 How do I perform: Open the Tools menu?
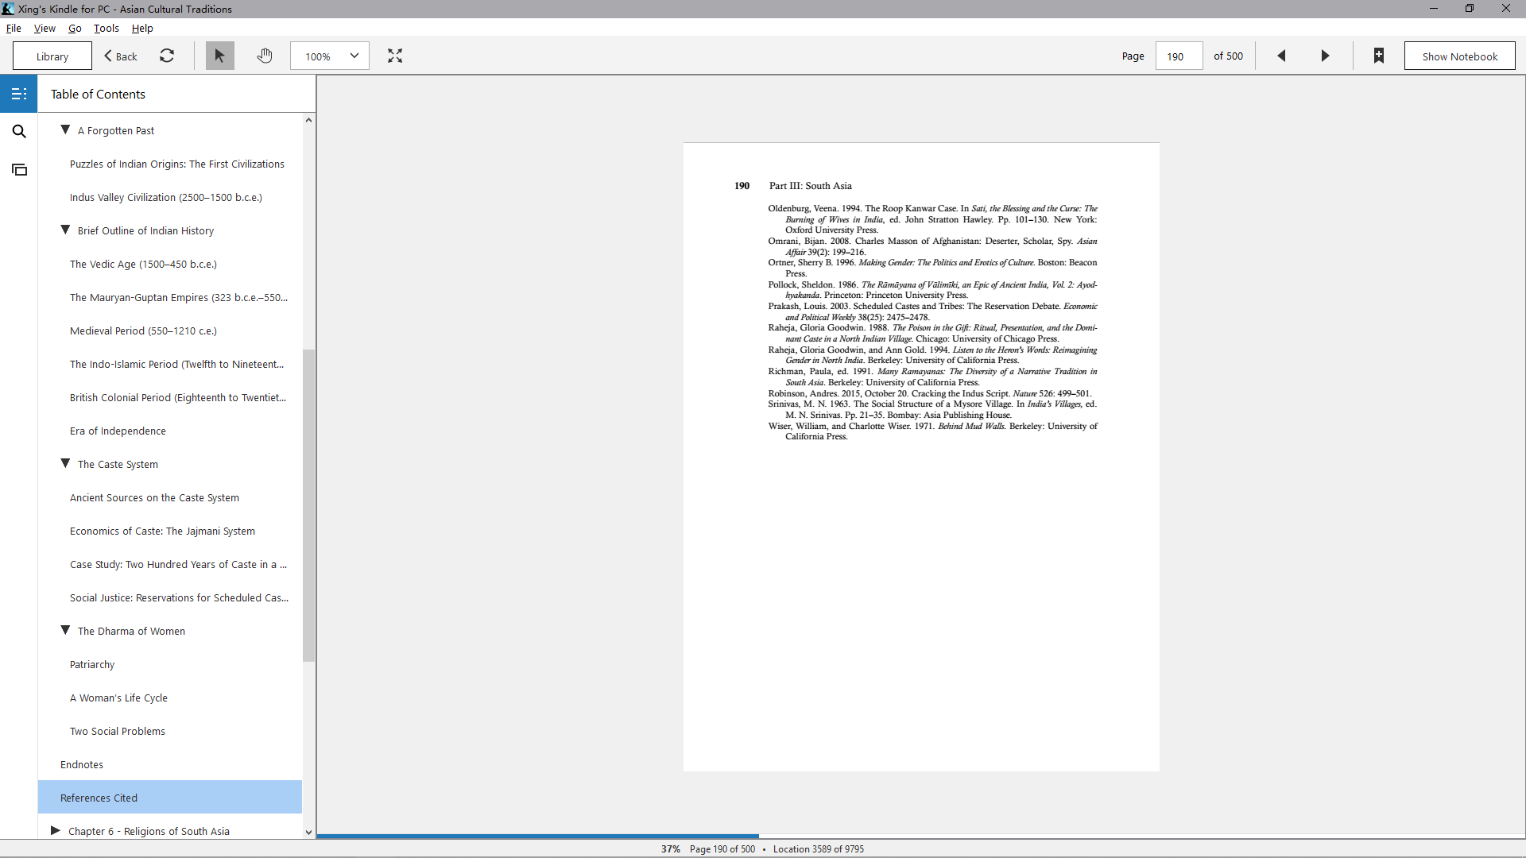[107, 28]
